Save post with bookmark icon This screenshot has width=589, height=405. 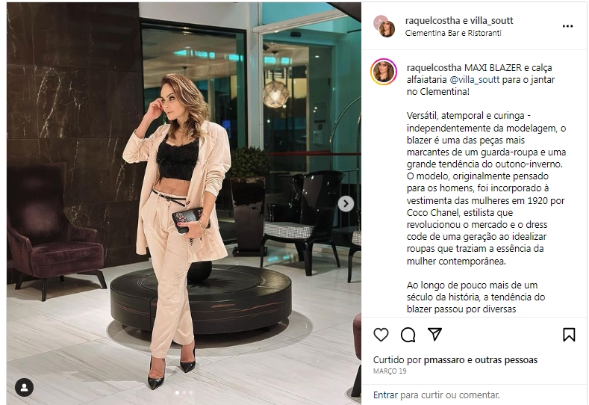click(x=569, y=334)
